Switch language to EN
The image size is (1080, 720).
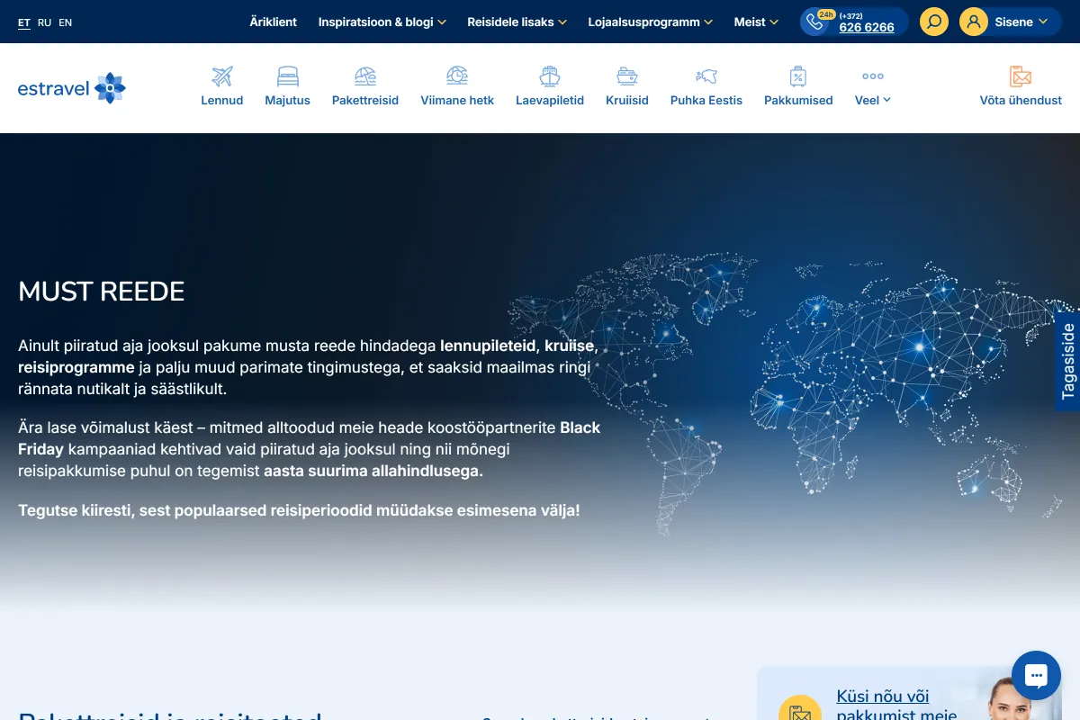(66, 22)
